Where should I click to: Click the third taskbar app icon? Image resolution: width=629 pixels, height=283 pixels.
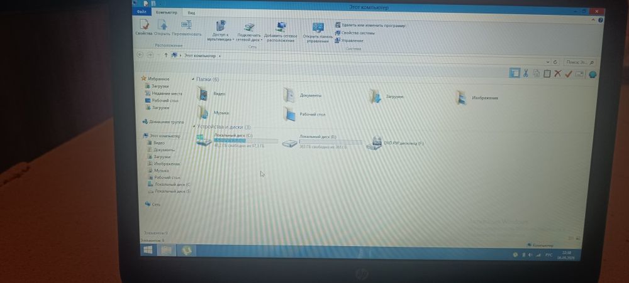pos(186,250)
